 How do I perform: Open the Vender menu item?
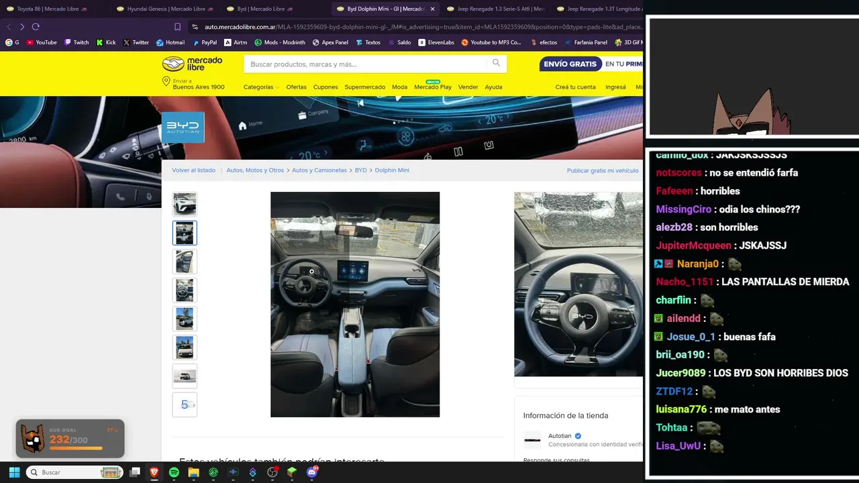pos(468,87)
